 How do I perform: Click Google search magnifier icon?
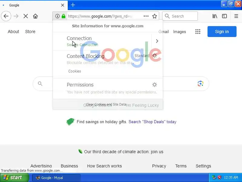pyautogui.click(x=40, y=84)
